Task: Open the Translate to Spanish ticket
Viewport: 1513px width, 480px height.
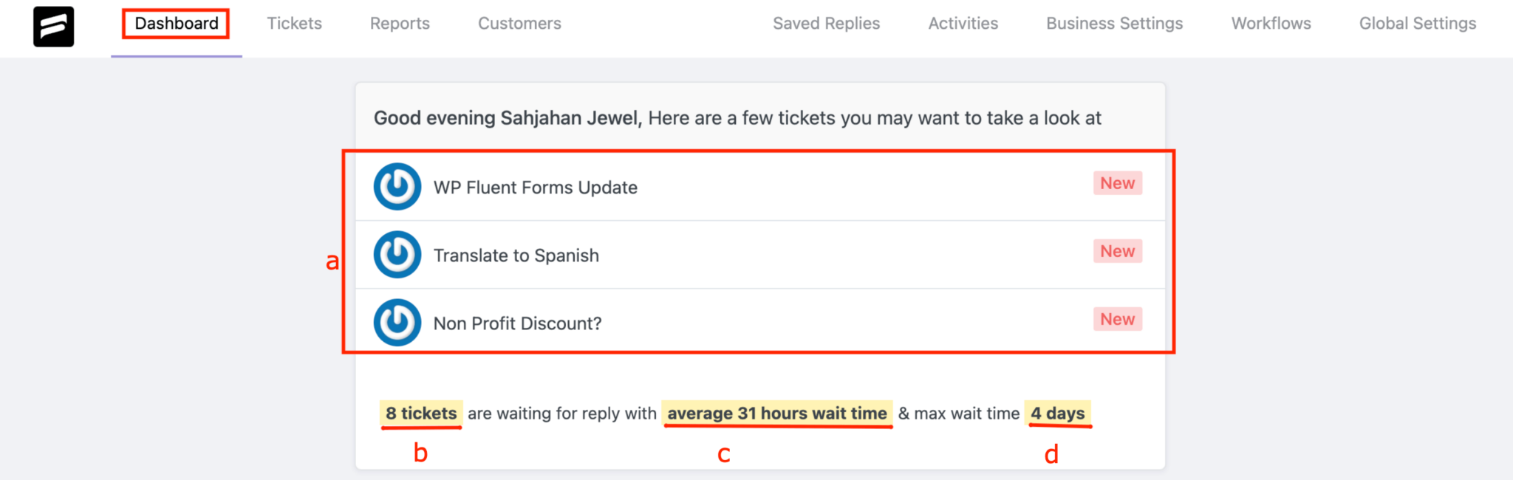Action: click(759, 255)
